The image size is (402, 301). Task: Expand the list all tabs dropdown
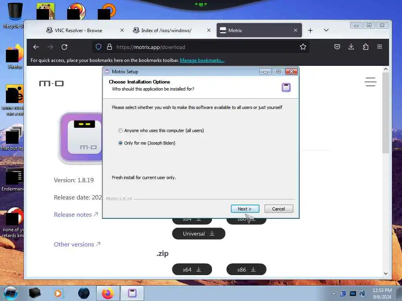pos(326,30)
